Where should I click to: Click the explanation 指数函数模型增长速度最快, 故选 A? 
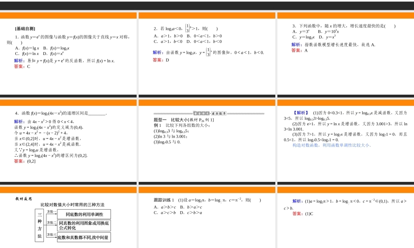(333, 45)
